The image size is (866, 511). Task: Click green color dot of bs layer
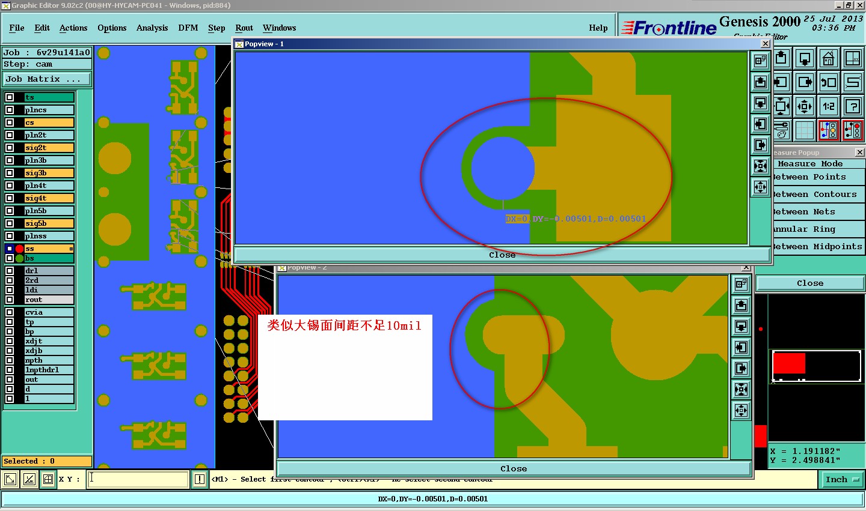(x=19, y=258)
